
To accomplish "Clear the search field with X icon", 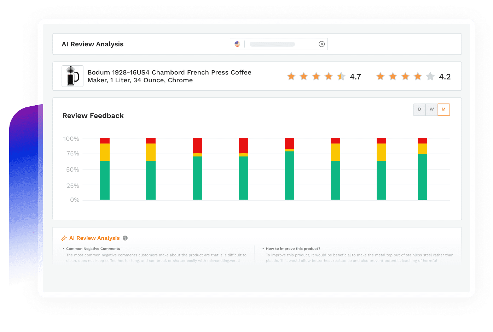I will (x=321, y=44).
